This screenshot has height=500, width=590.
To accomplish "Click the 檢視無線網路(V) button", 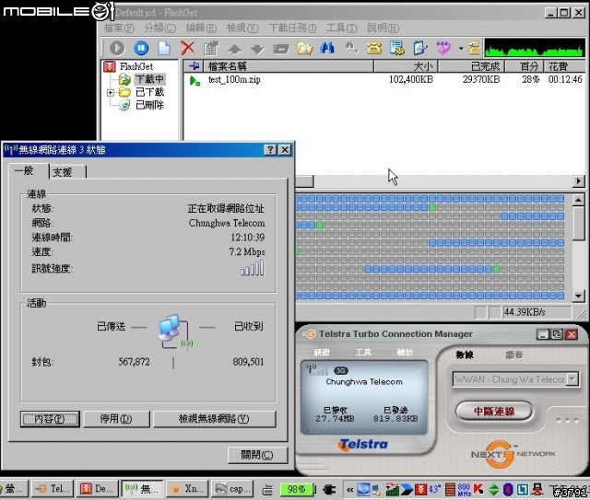I will tap(214, 419).
